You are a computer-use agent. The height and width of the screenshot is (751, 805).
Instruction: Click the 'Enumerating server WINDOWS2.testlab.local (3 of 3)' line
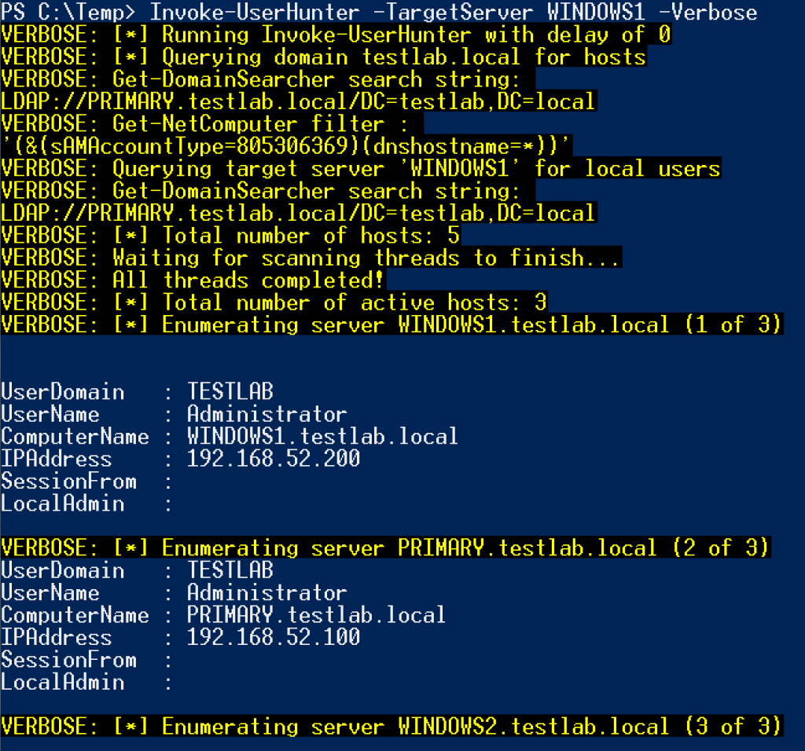[392, 727]
